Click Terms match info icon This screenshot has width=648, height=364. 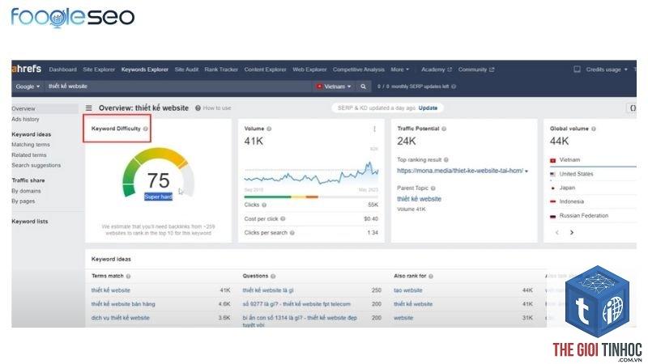click(x=128, y=276)
